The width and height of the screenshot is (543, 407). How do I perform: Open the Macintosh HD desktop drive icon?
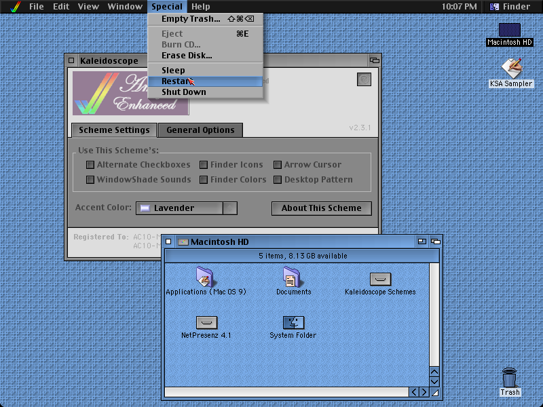tap(510, 30)
